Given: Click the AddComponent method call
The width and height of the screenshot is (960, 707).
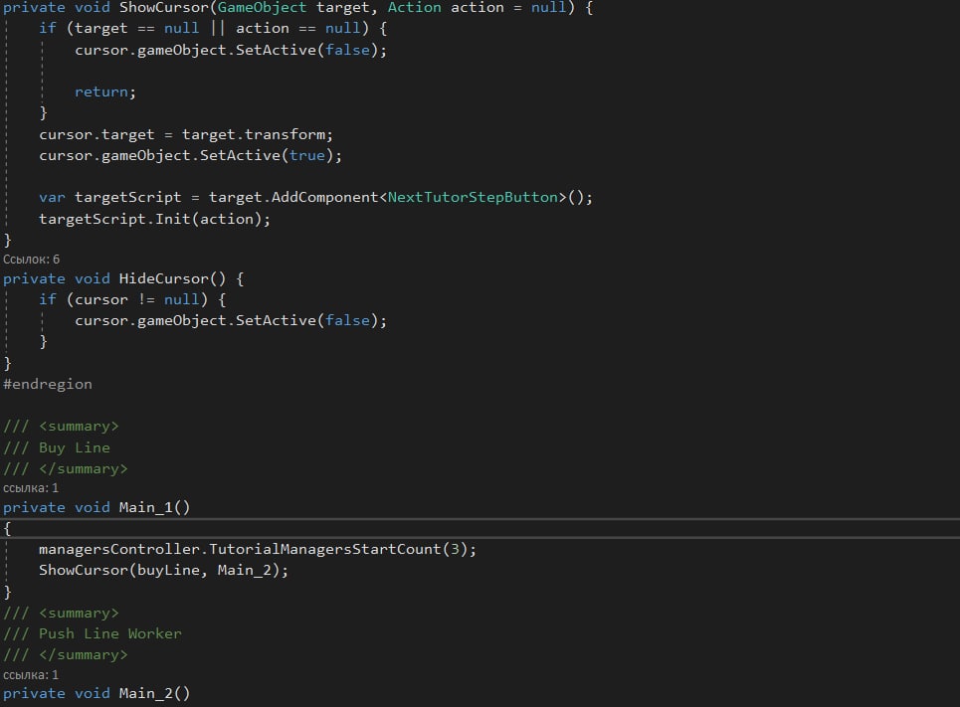Looking at the screenshot, I should [325, 197].
